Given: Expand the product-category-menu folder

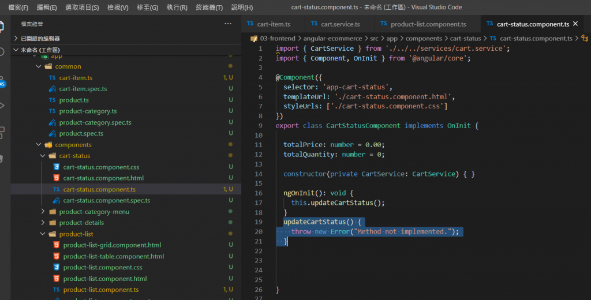Looking at the screenshot, I should click(x=94, y=212).
